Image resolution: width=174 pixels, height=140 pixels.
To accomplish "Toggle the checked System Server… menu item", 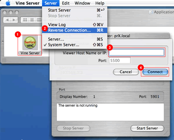I will pyautogui.click(x=75, y=45).
